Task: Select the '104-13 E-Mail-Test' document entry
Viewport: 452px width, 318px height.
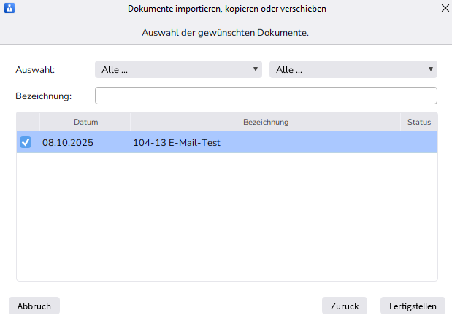Action: 177,143
